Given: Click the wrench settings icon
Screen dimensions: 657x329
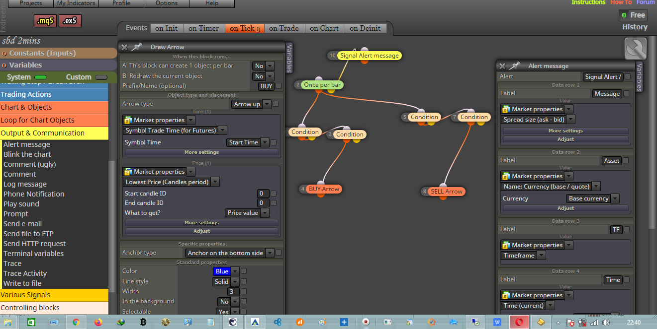Looking at the screenshot, I should [635, 49].
